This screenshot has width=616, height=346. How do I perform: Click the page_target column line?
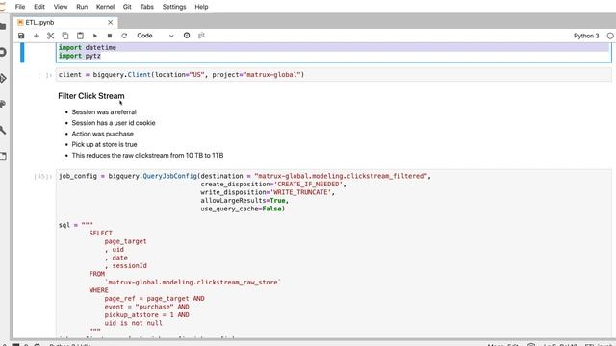(126, 241)
